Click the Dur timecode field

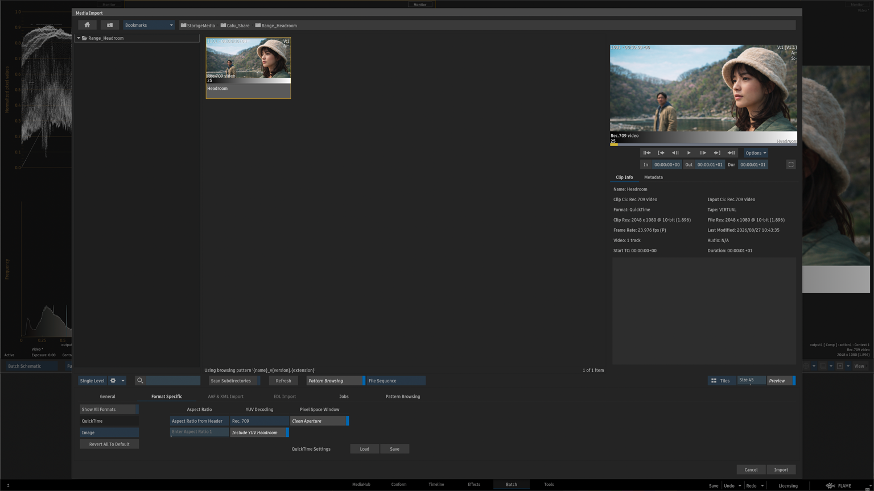pyautogui.click(x=753, y=165)
